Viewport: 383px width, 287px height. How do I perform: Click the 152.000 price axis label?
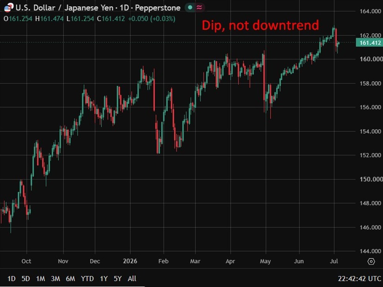click(x=370, y=155)
